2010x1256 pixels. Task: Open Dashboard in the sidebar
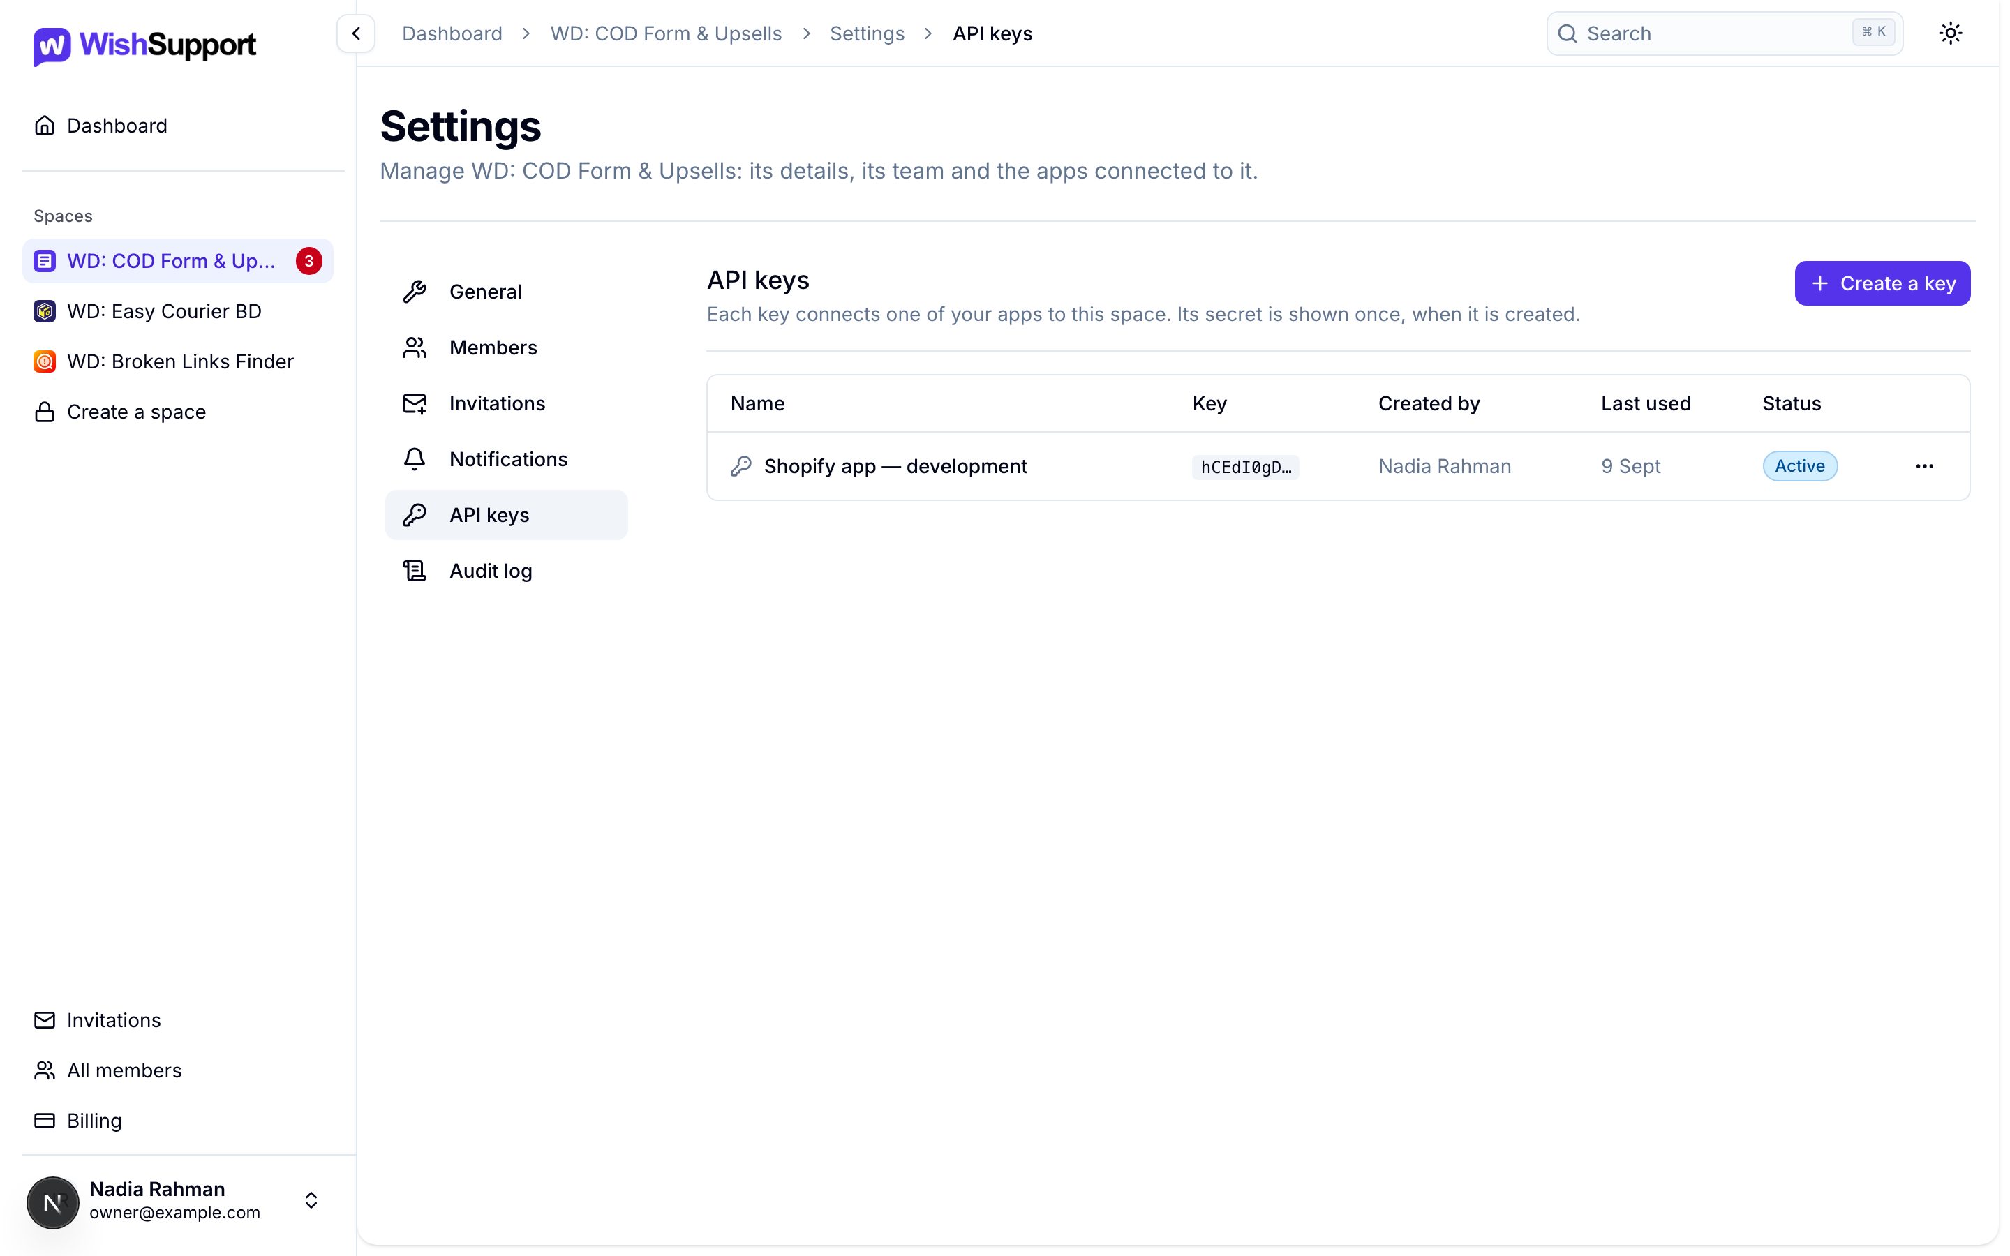(x=178, y=126)
